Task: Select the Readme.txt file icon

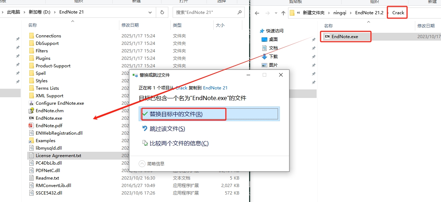Action: 31,178
